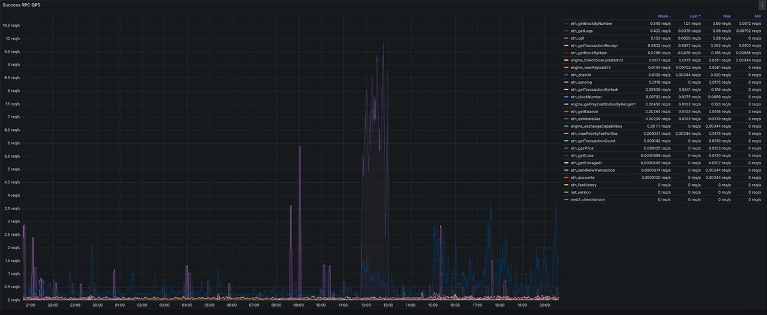Toggle the eth_call series label
This screenshot has height=315, width=767.
[x=577, y=38]
